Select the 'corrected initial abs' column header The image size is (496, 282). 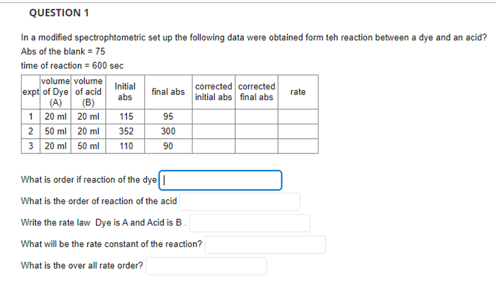[213, 92]
